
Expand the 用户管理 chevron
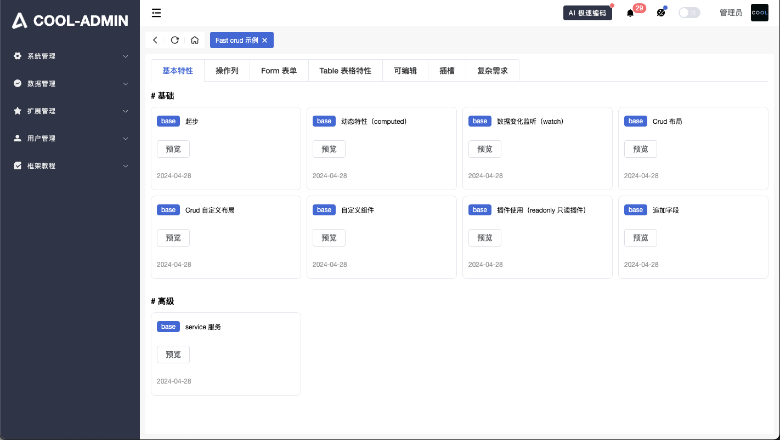126,138
